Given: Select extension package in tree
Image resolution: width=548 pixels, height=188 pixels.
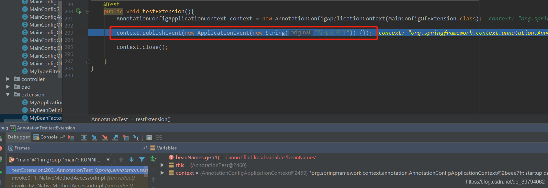Looking at the screenshot, I should click(x=33, y=94).
